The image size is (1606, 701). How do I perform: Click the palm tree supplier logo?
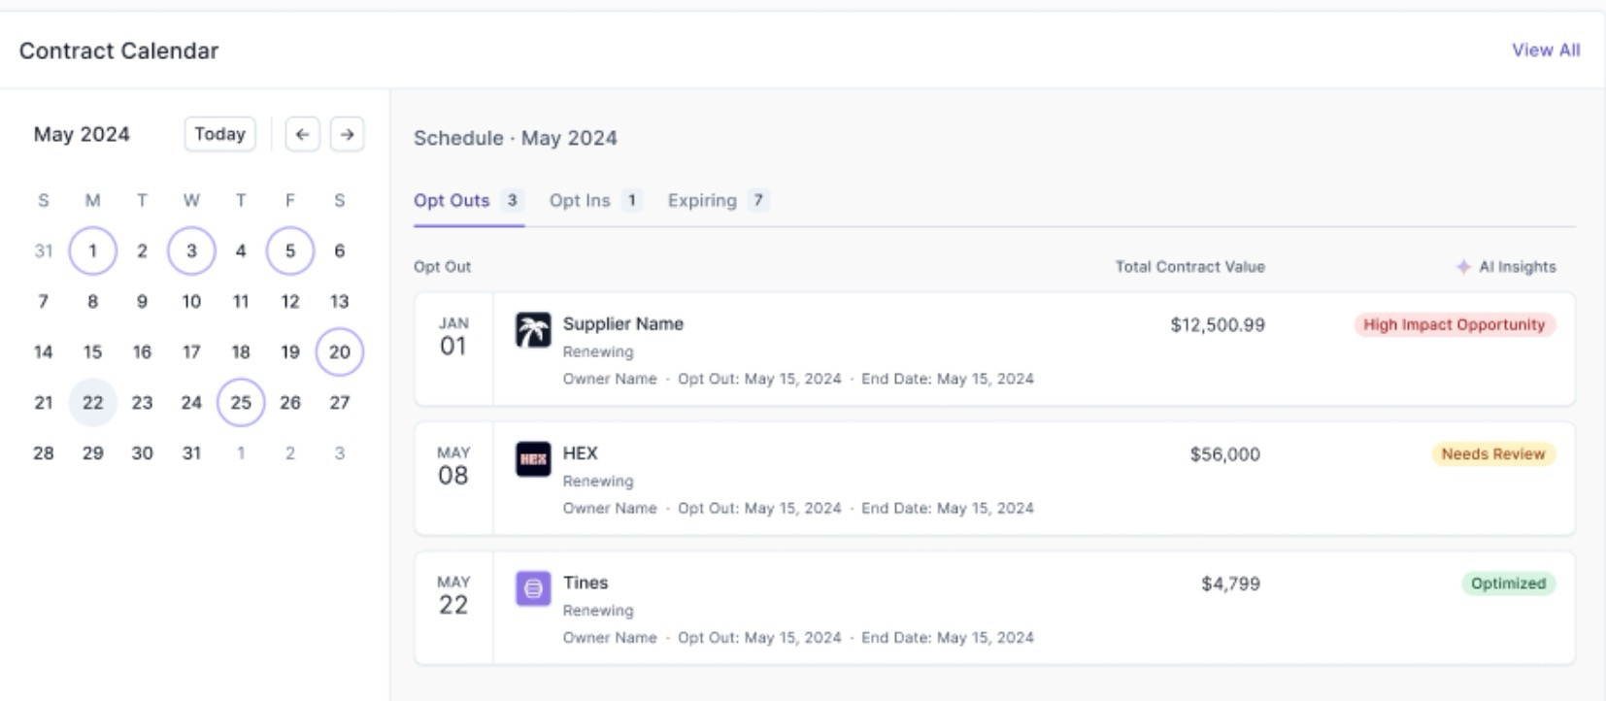532,330
